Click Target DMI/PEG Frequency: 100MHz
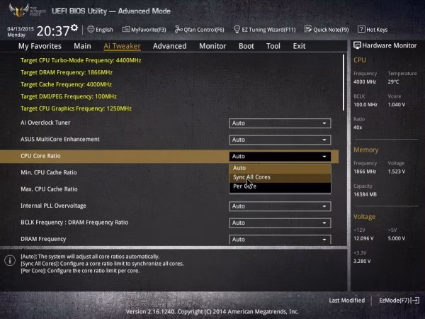 pyautogui.click(x=69, y=96)
